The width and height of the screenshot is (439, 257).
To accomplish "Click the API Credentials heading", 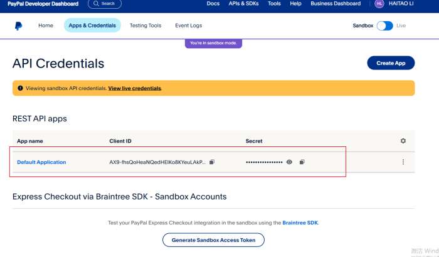I will [58, 63].
